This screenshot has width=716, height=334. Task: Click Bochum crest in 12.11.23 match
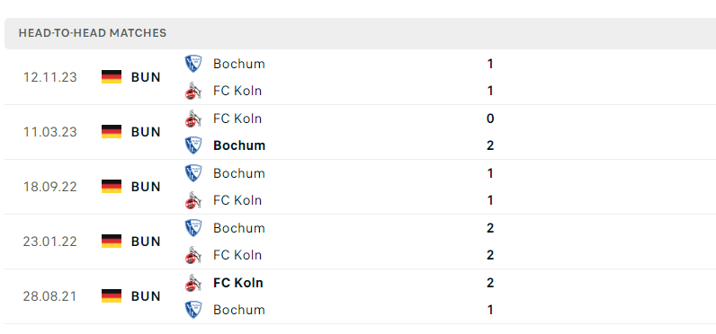(x=193, y=64)
